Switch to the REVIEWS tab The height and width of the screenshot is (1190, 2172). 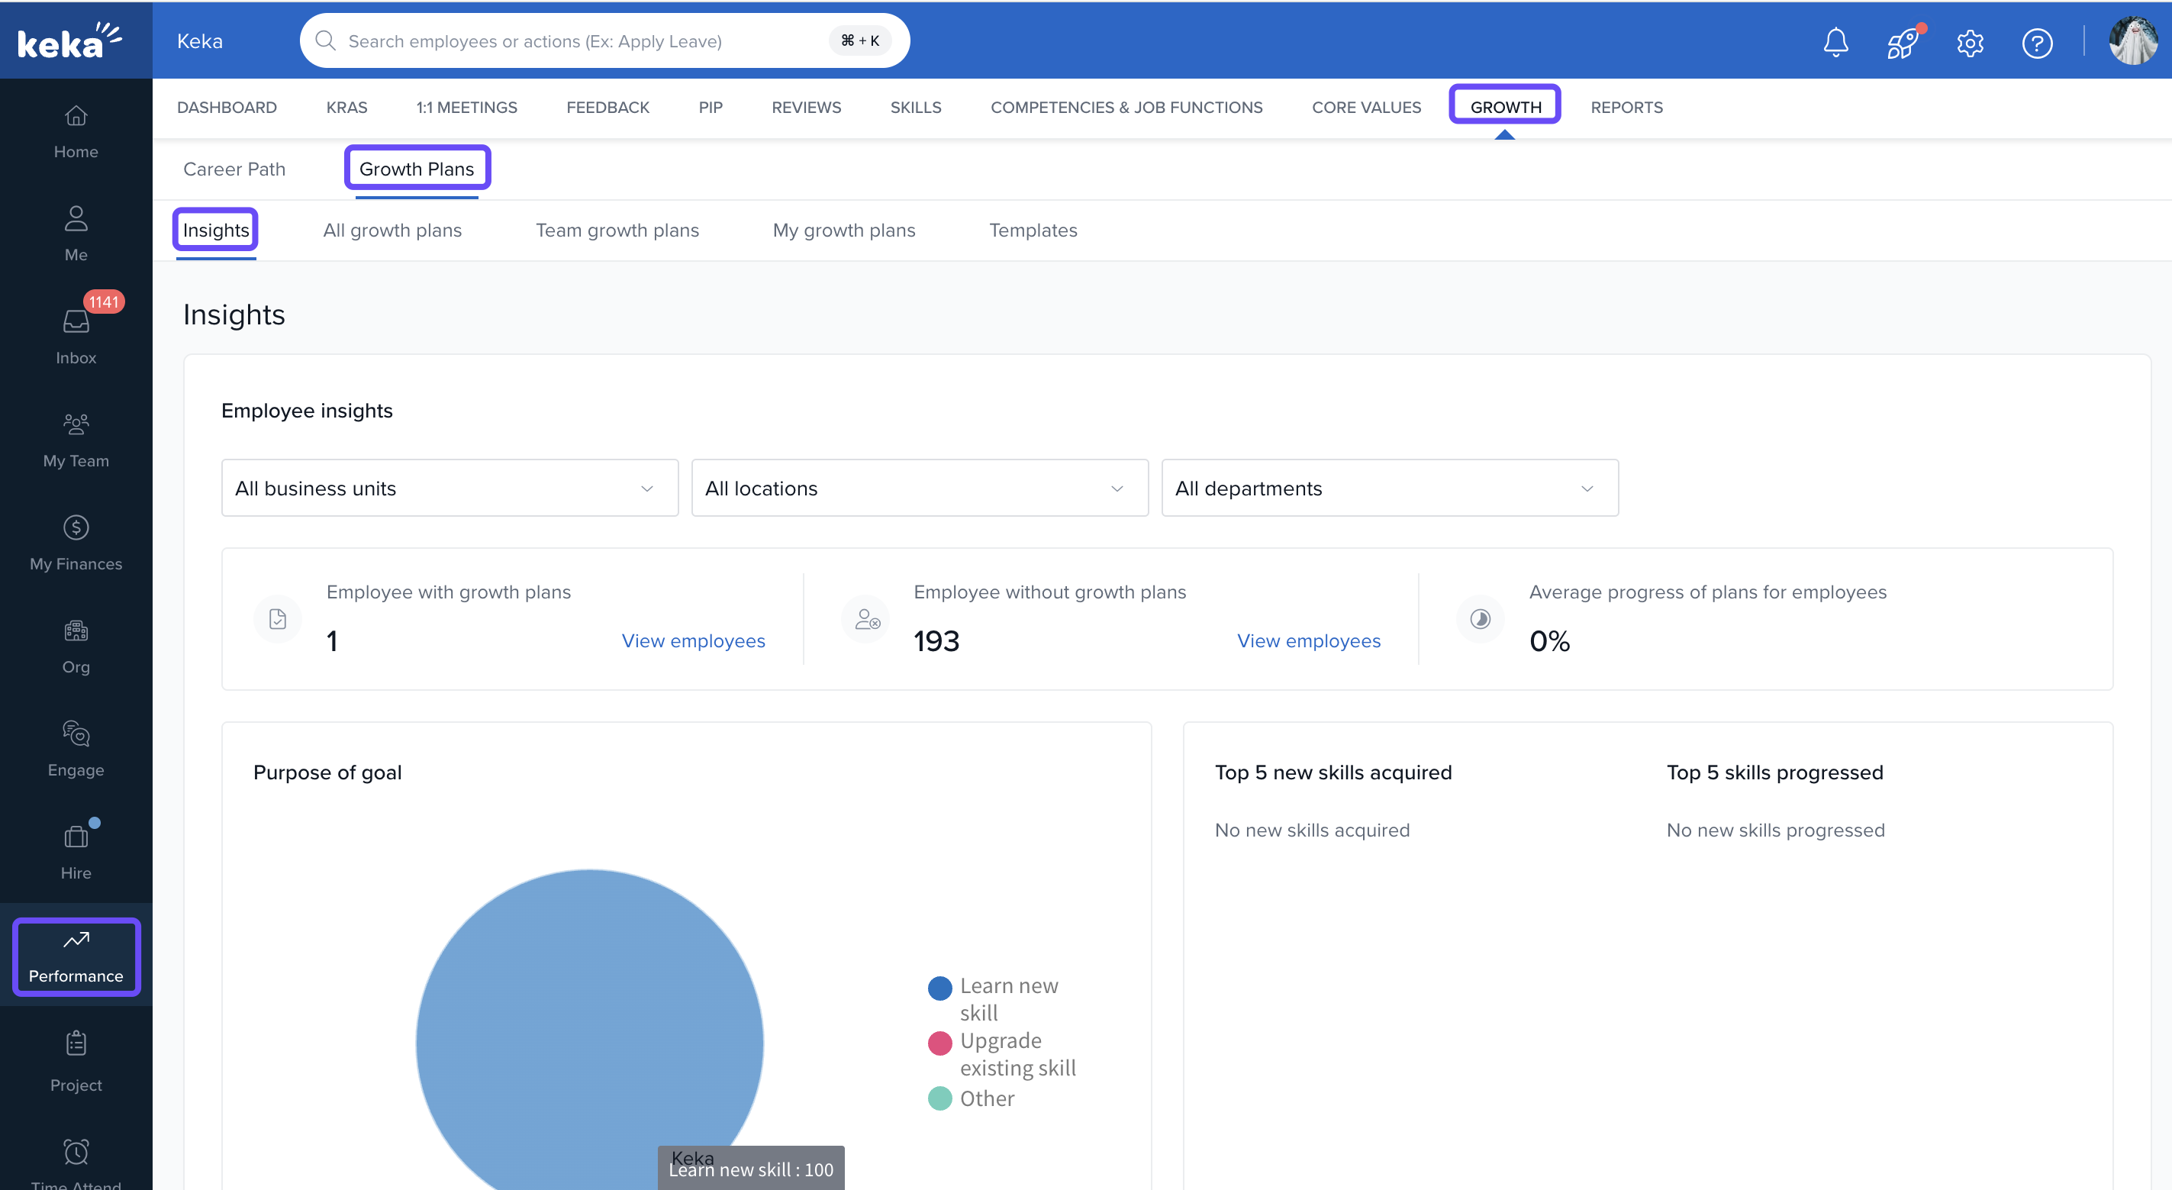click(x=805, y=107)
